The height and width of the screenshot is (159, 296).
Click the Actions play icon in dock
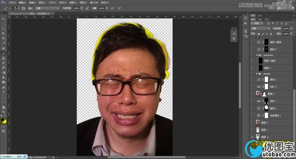(246, 23)
